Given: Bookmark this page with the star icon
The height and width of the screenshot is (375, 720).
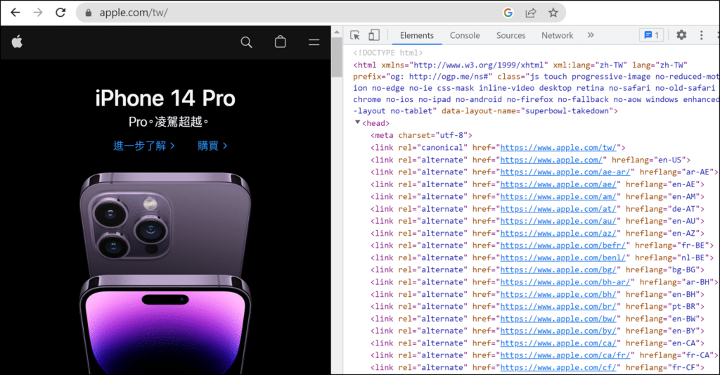Looking at the screenshot, I should [553, 13].
